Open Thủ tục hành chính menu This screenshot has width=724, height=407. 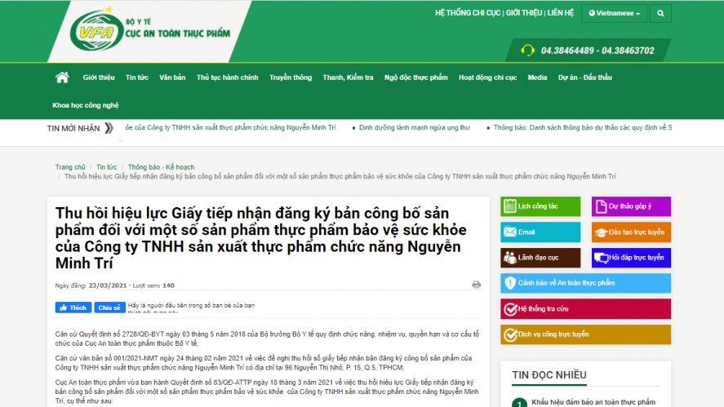(x=227, y=77)
